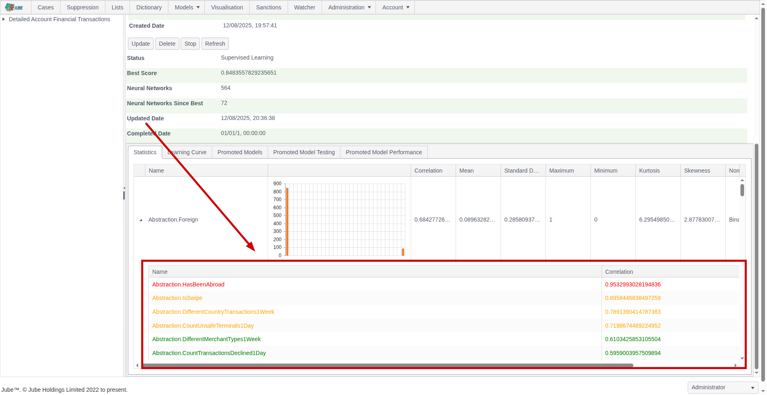Click the scroll-left arrow of horizontal scrollbar
The height and width of the screenshot is (395, 767).
pos(137,365)
